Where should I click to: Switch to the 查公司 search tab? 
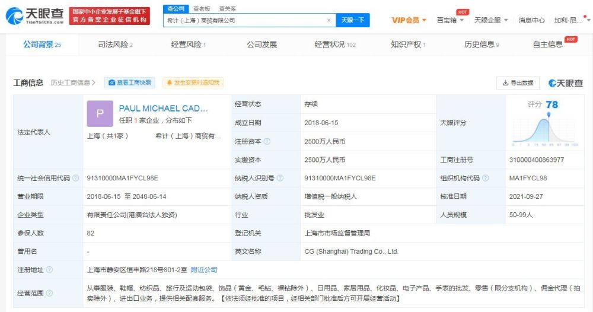click(x=176, y=8)
